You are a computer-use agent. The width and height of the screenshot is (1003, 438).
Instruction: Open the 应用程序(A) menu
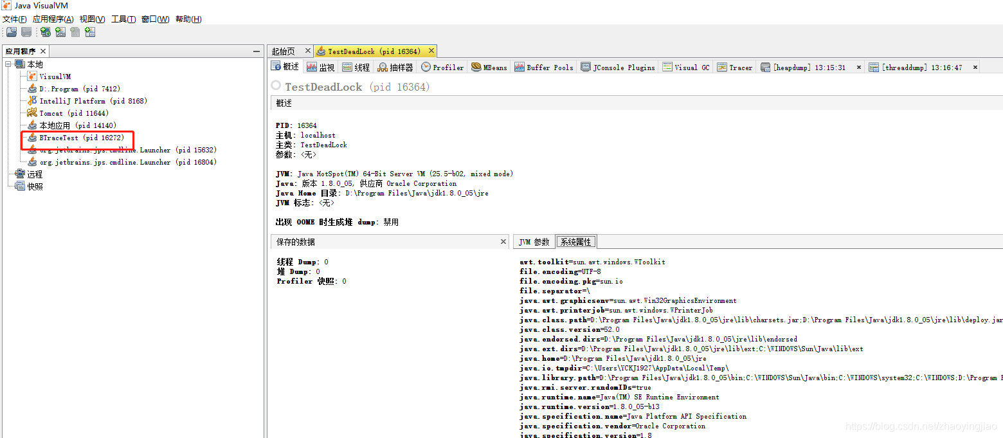point(53,19)
